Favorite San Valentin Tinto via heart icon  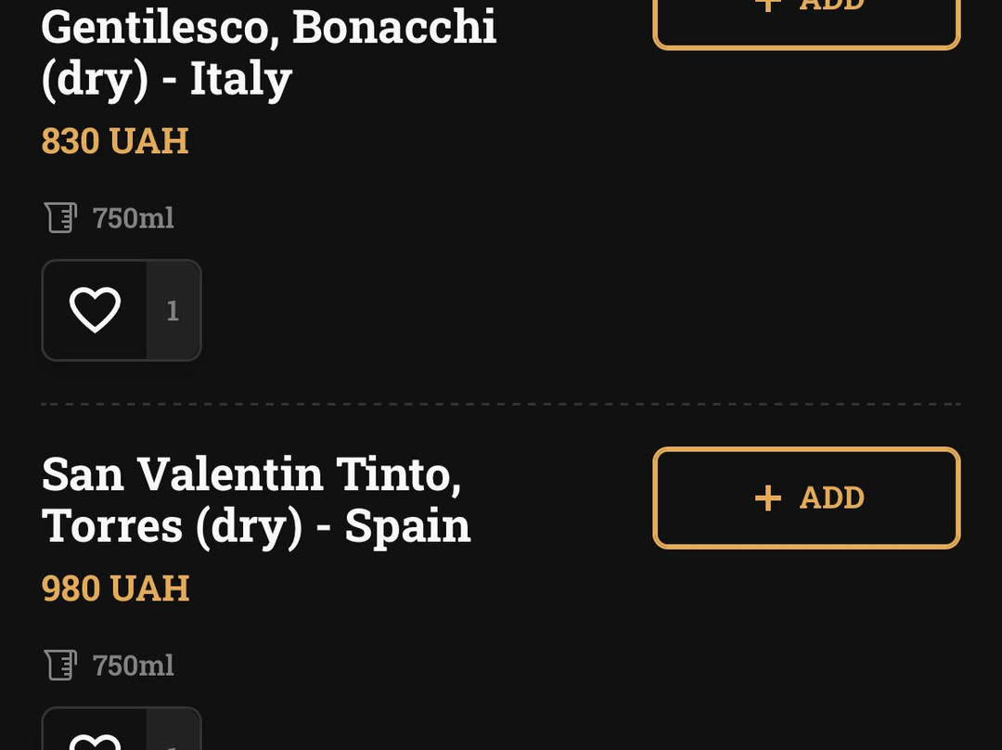(95, 740)
